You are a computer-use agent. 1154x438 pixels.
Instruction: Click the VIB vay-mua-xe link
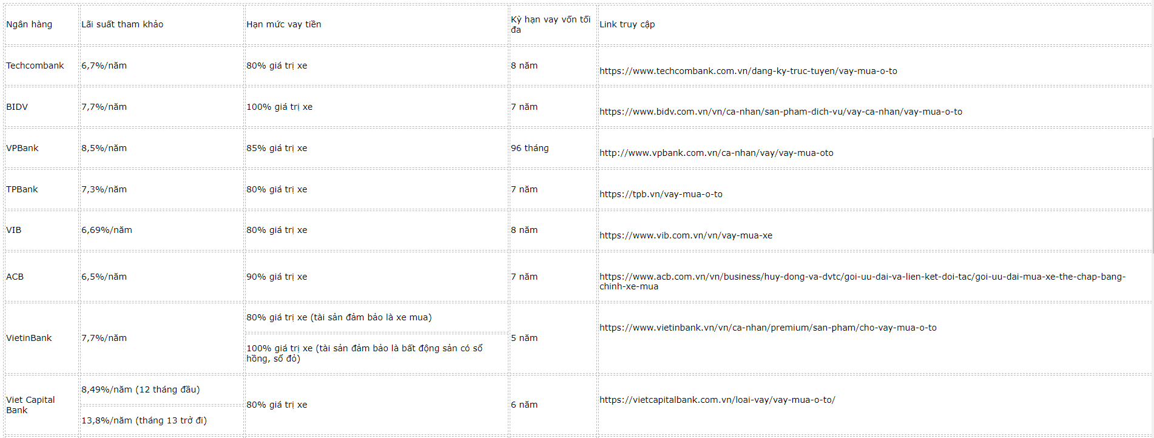pyautogui.click(x=686, y=235)
